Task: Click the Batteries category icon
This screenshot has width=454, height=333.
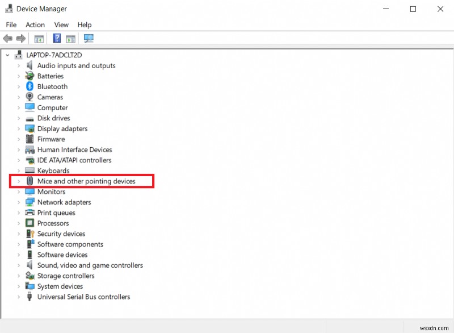Action: (x=30, y=76)
